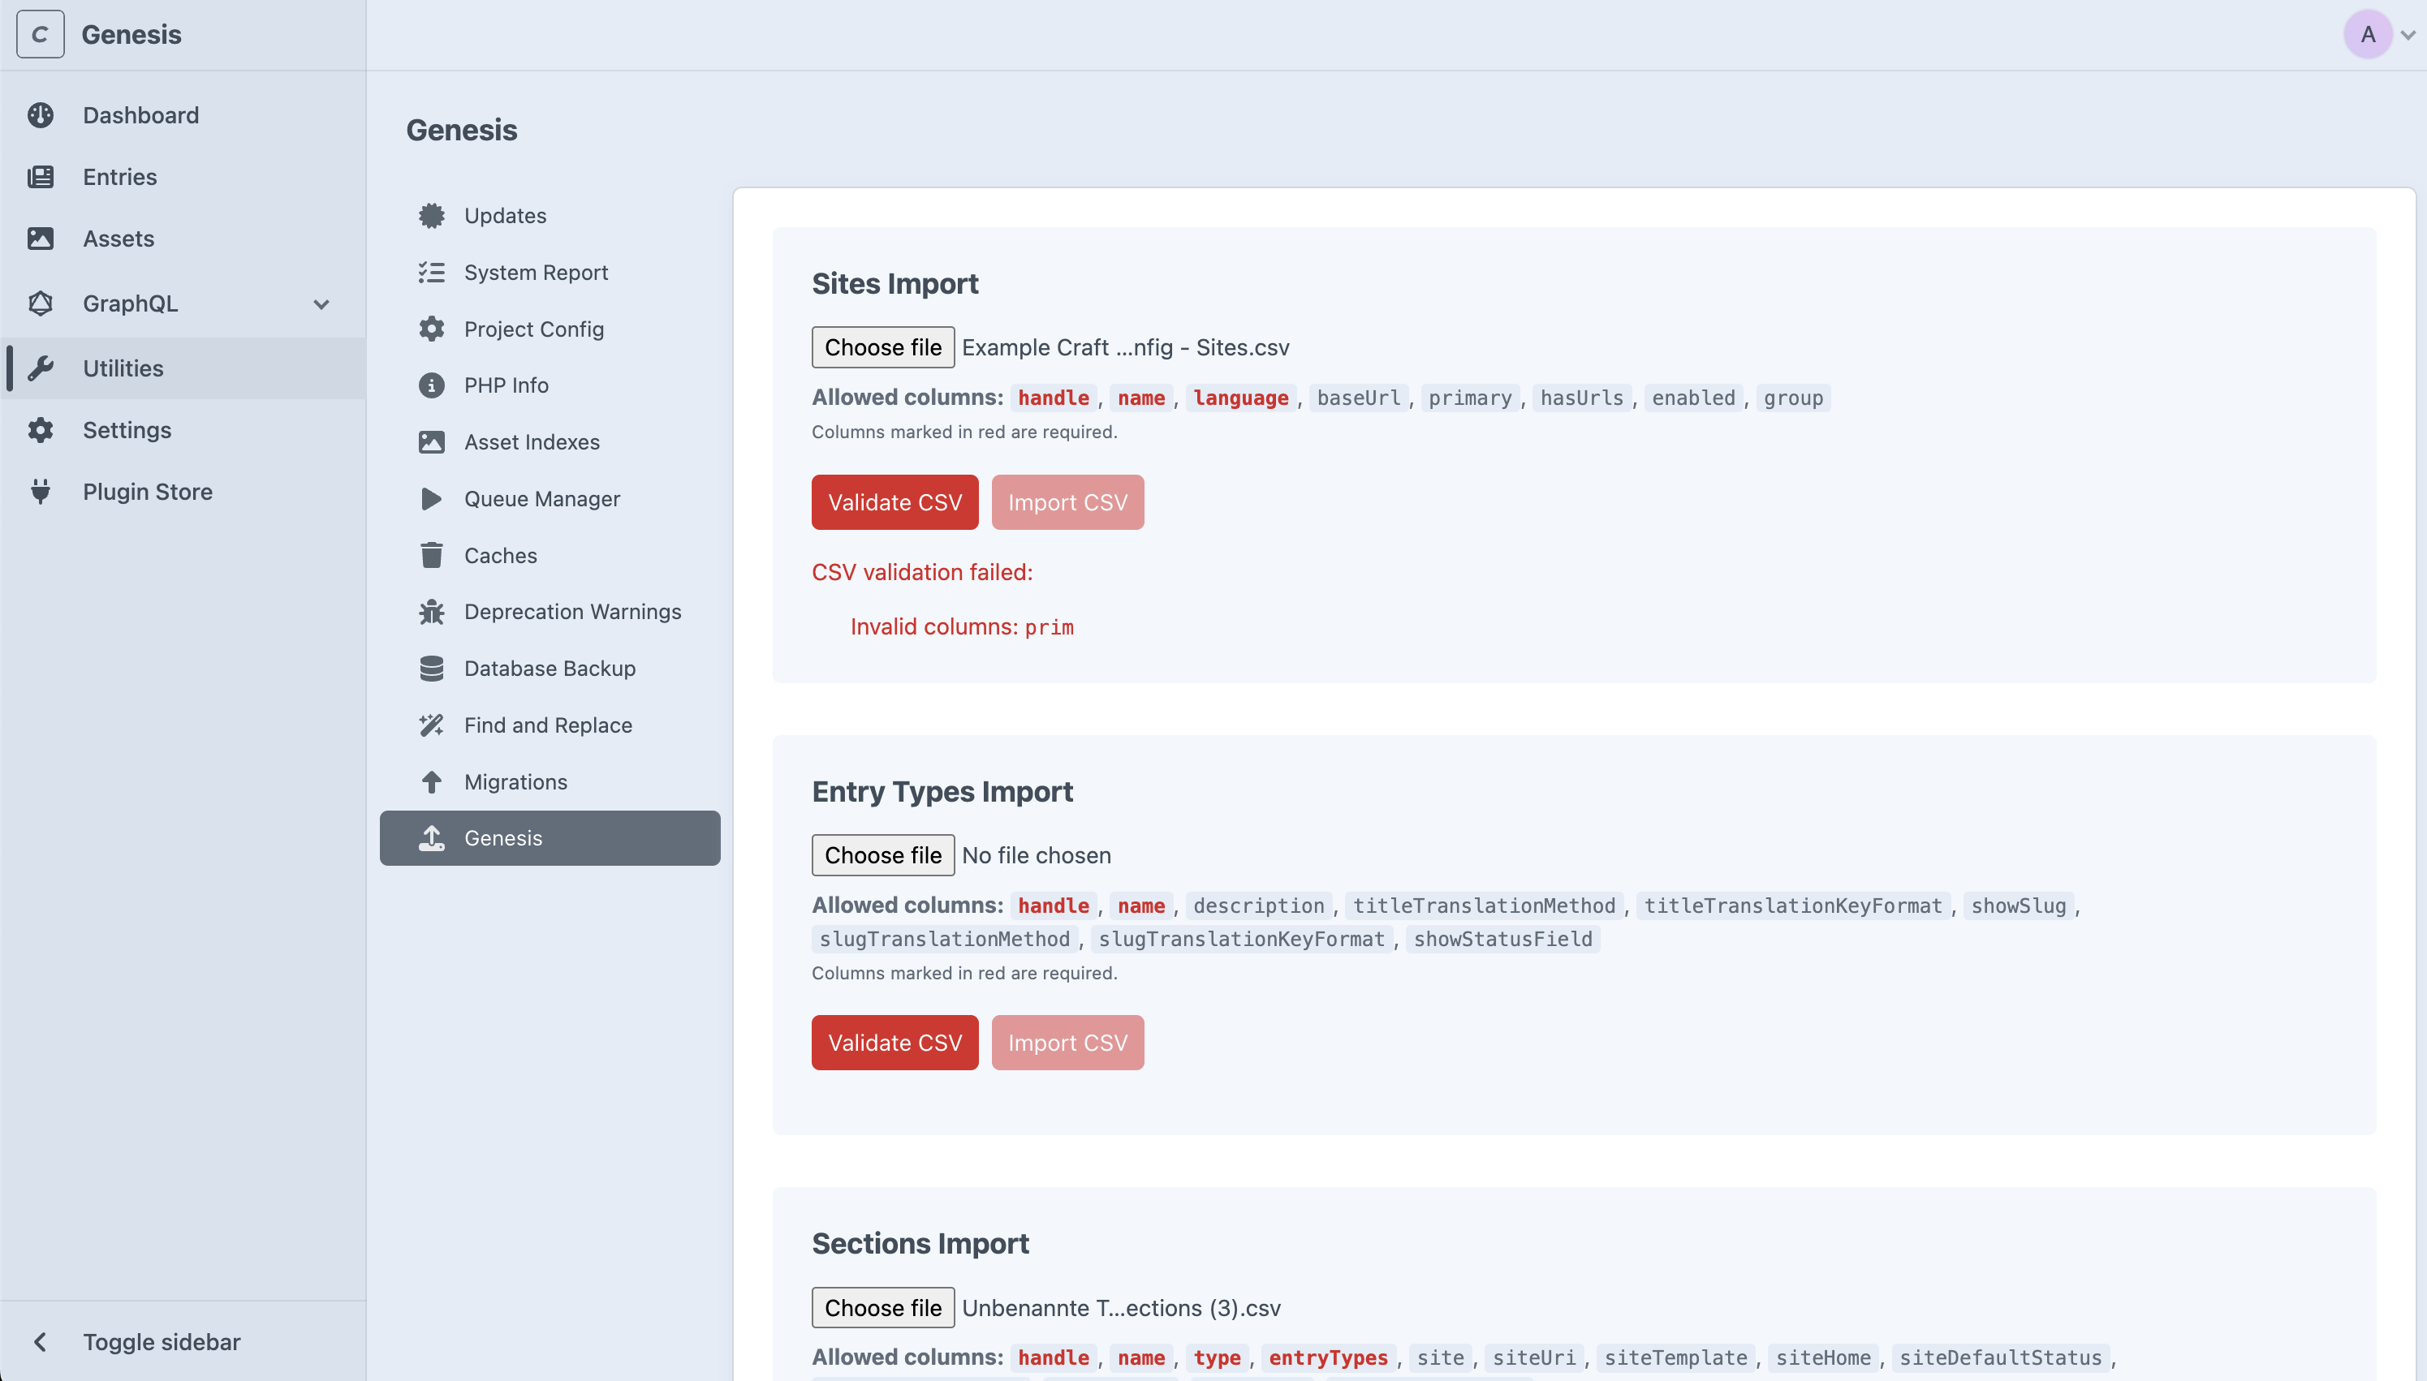The image size is (2427, 1381).
Task: Collapse the sidebar with Toggle sidebar
Action: click(x=162, y=1341)
